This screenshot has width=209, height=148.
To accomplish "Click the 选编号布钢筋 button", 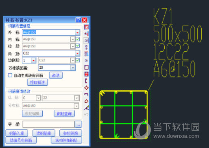I will [x=21, y=140].
